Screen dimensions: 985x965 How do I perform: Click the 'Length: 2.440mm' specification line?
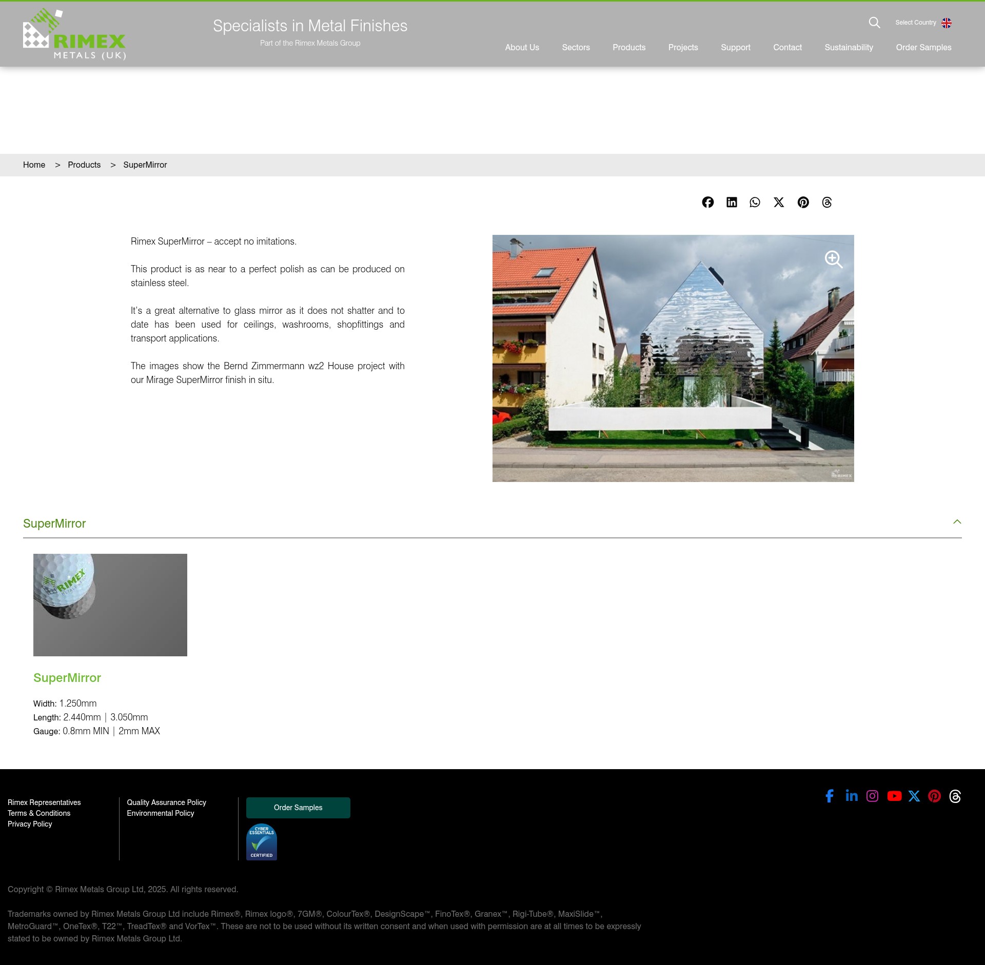point(91,717)
